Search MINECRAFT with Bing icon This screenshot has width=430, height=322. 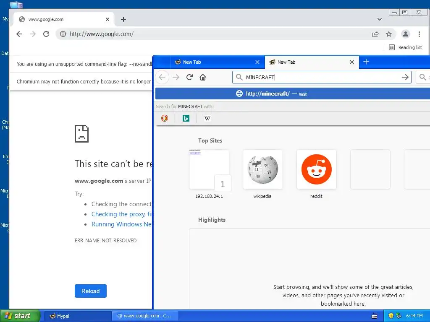coord(186,118)
